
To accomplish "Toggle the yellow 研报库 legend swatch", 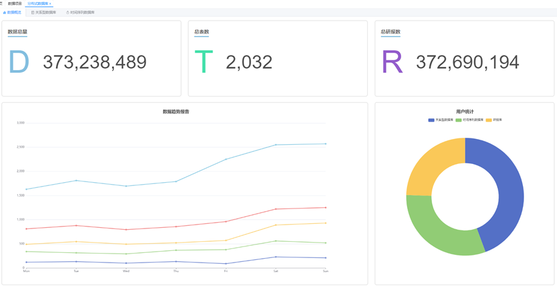I will (489, 120).
